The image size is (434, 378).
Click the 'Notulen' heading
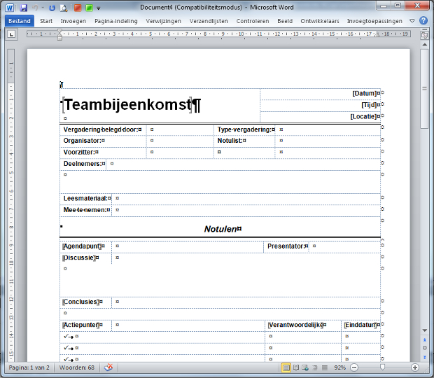click(x=220, y=229)
